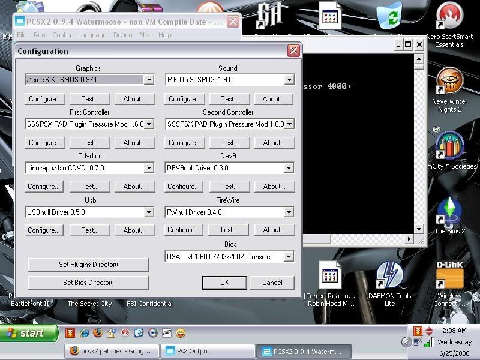Screen dimensions: 480x360
Task: Open the Config menu
Action: coord(62,35)
